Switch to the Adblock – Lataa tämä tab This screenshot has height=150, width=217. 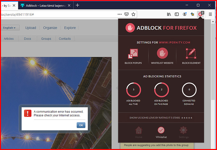tap(46, 5)
